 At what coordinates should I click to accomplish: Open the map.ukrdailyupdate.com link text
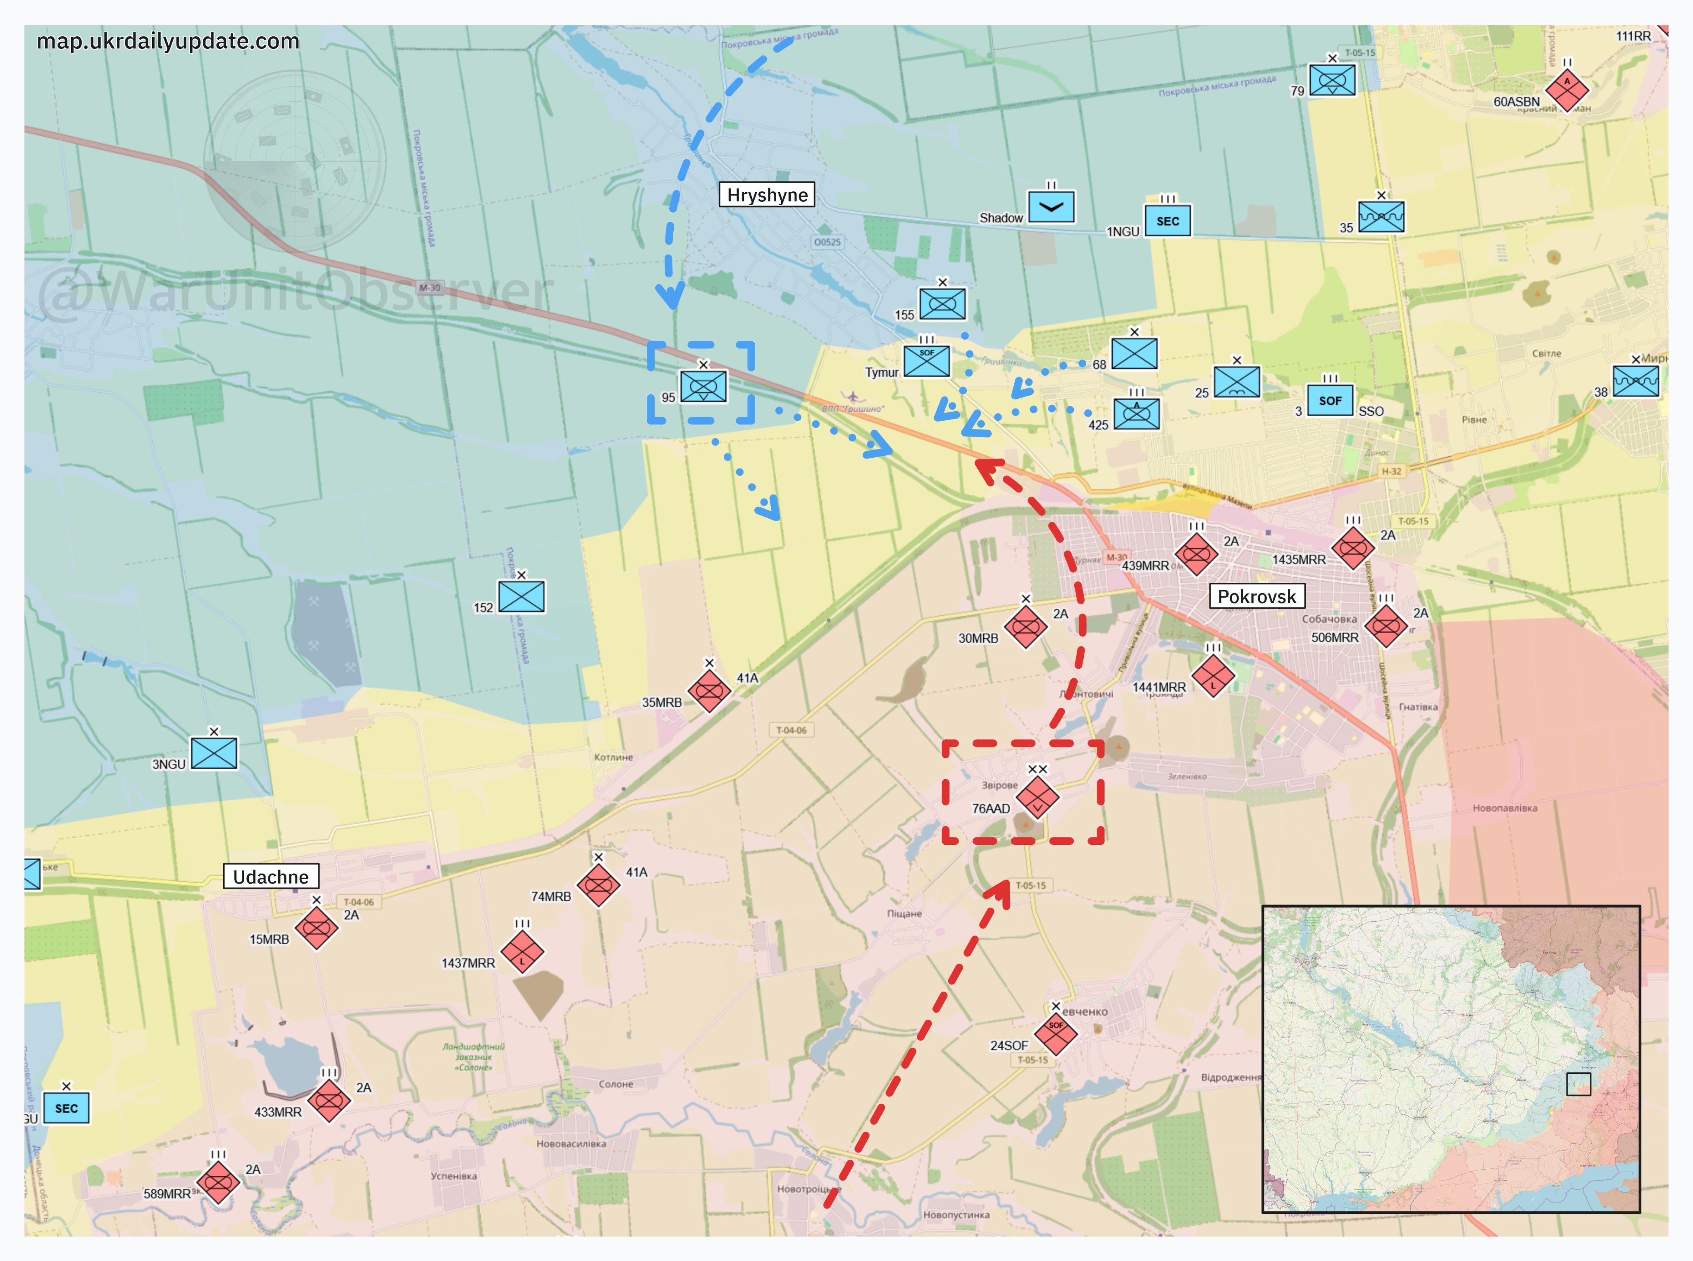[x=168, y=41]
